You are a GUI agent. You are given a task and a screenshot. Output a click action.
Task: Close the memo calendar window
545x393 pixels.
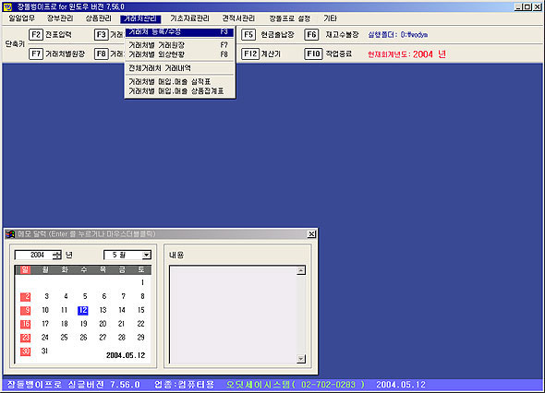coord(312,234)
